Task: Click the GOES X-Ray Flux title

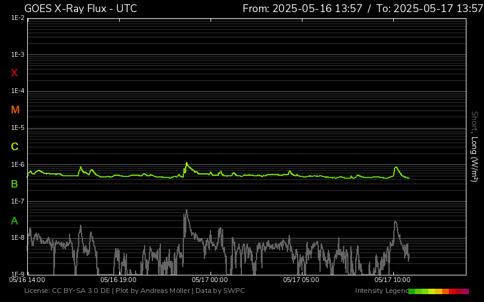Action: tap(80, 8)
